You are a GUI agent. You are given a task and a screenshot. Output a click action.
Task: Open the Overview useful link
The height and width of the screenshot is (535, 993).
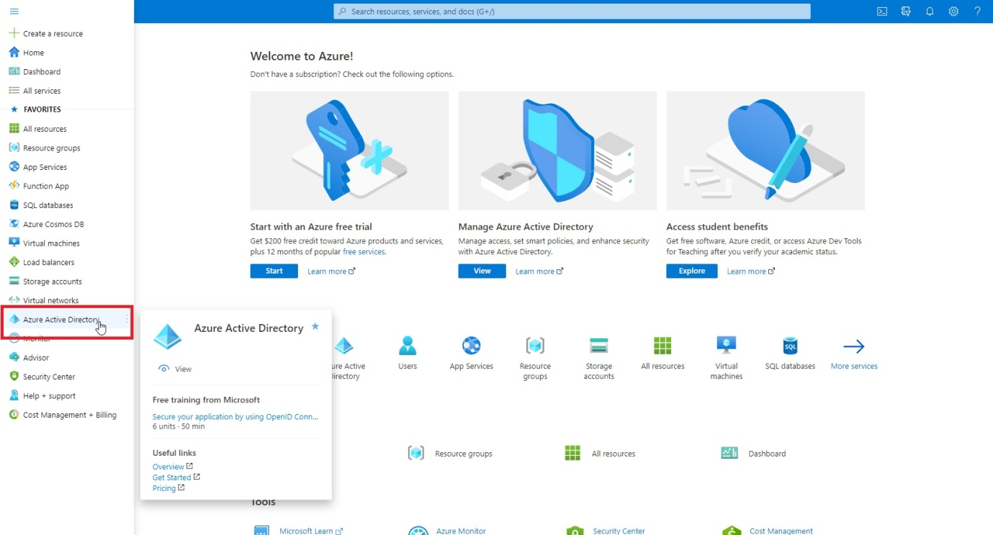[173, 467]
